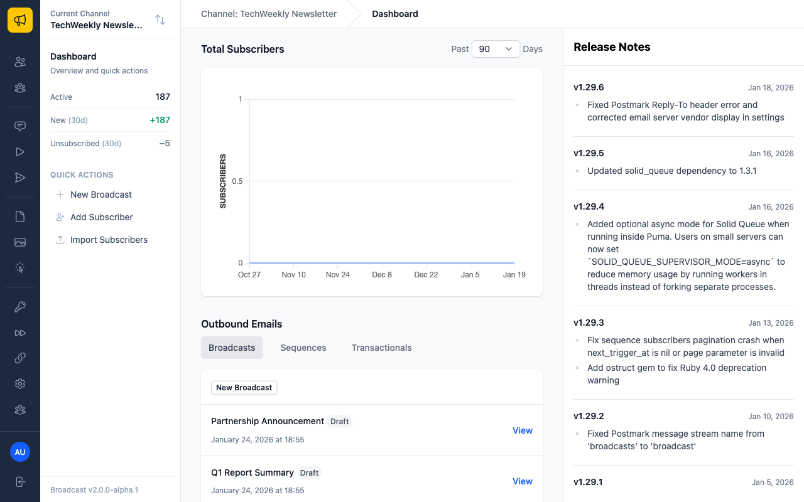
Task: Click the New +187 value
Action: click(160, 120)
